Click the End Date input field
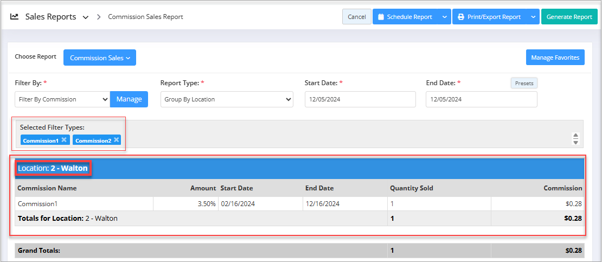602x262 pixels. pos(481,99)
